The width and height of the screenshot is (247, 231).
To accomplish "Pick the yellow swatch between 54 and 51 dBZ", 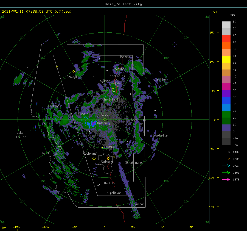I will [x=226, y=59].
